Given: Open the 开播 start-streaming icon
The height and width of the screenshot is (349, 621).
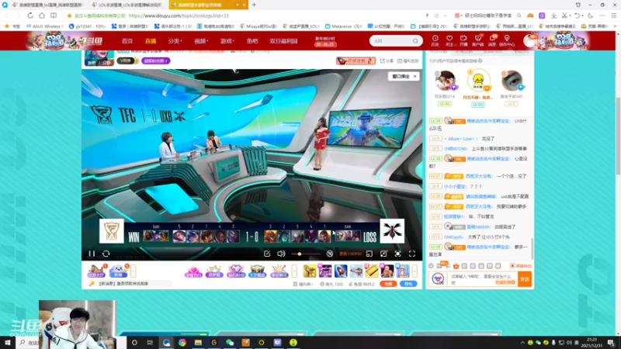Looking at the screenshot, I should click(463, 40).
